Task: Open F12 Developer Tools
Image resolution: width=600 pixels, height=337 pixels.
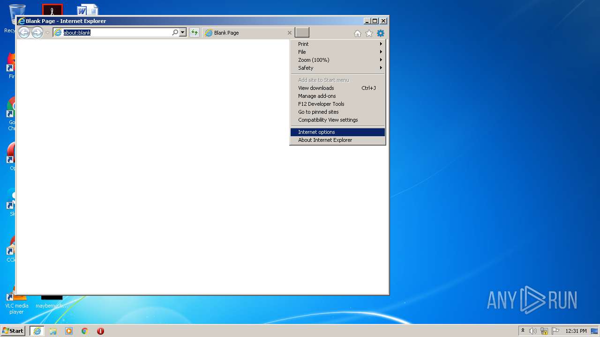Action: tap(337, 104)
